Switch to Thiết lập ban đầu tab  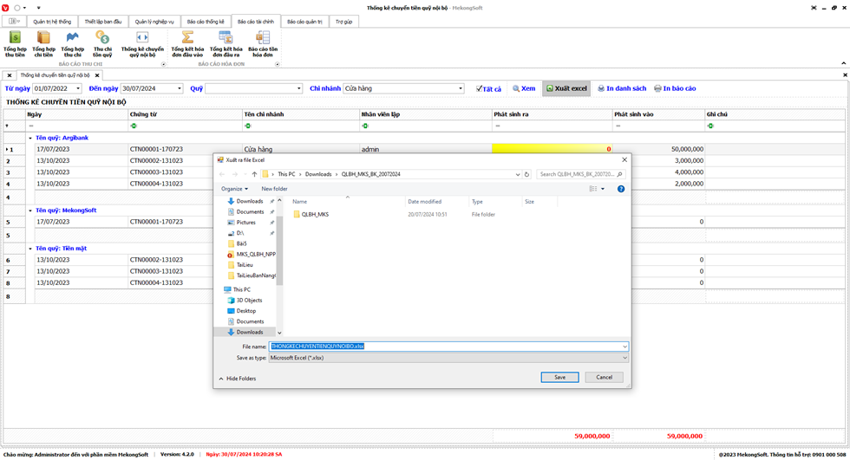point(103,22)
